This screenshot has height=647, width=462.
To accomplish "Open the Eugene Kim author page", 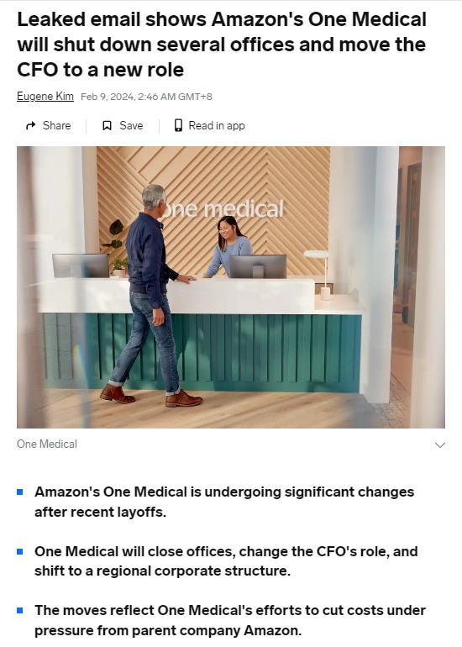I will 45,96.
